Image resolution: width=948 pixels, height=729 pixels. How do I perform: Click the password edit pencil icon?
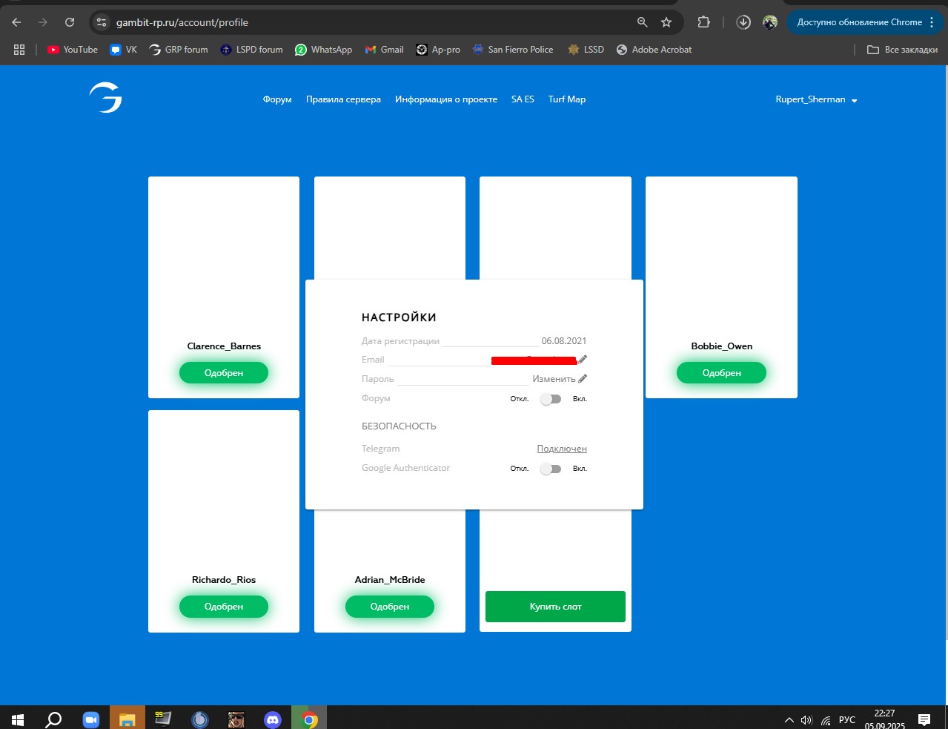[x=583, y=379]
